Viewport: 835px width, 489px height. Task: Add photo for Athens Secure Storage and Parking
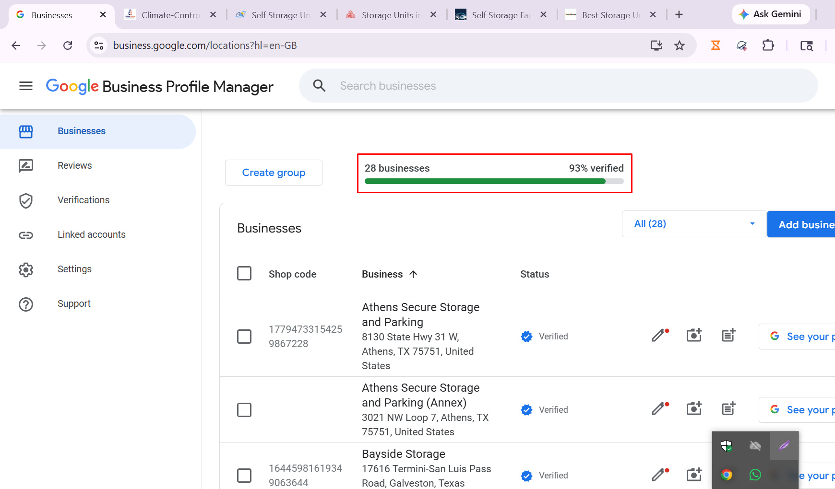click(694, 335)
